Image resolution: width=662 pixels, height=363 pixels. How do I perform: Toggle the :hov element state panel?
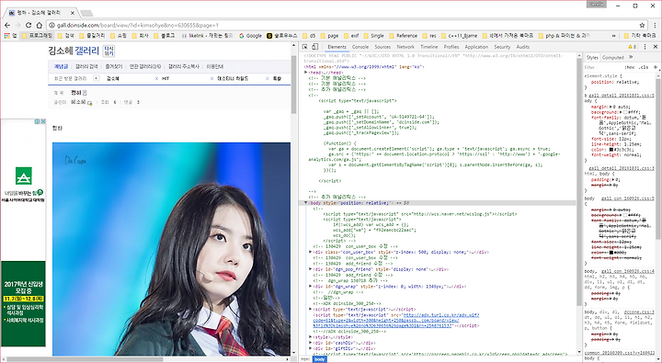630,67
